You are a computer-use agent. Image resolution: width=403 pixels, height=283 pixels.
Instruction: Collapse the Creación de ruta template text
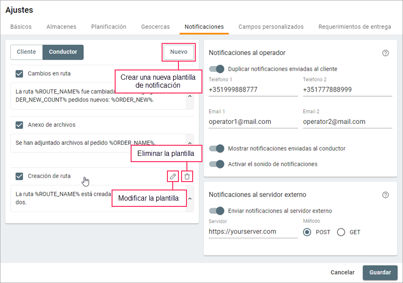click(x=190, y=198)
